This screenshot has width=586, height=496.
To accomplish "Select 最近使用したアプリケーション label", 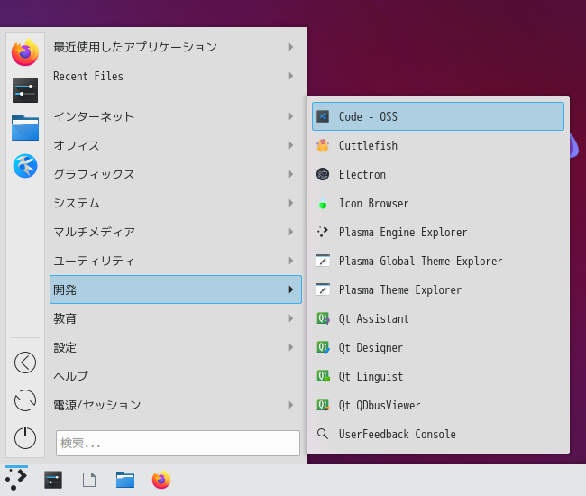I will point(135,47).
